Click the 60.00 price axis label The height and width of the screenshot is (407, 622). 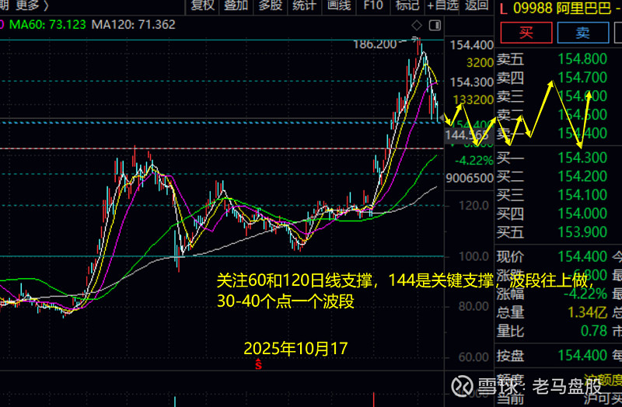tap(473, 357)
